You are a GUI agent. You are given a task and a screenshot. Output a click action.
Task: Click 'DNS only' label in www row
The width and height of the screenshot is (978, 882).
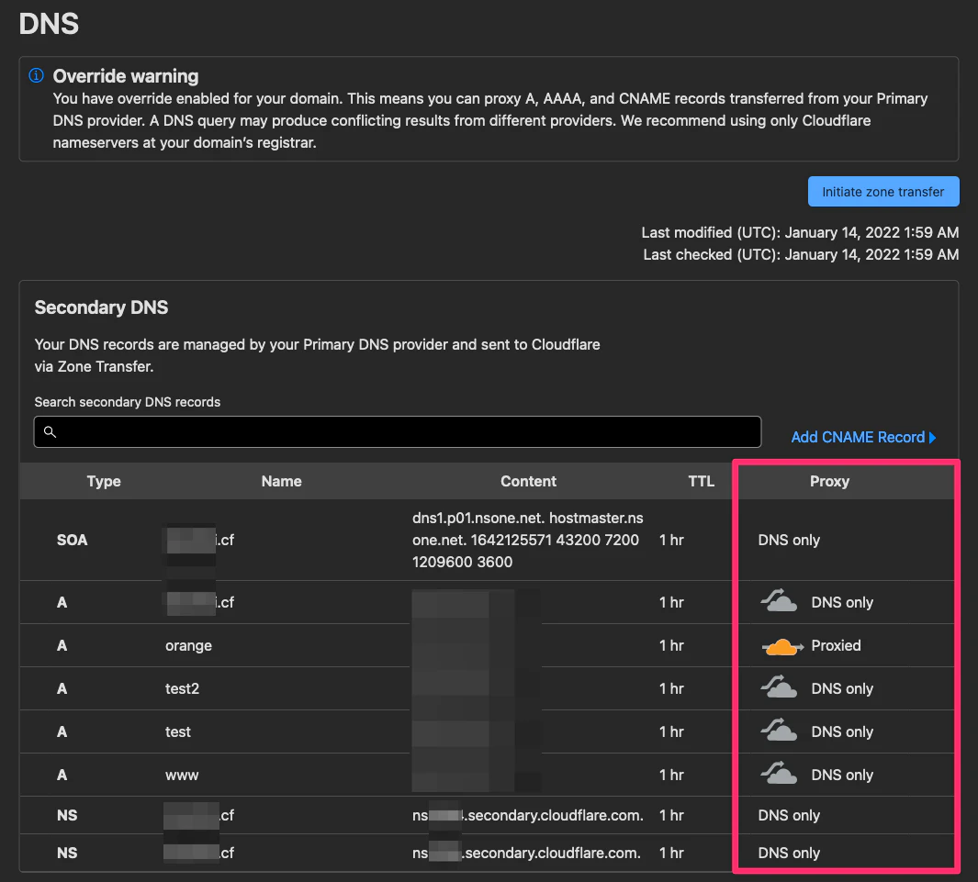pyautogui.click(x=842, y=775)
